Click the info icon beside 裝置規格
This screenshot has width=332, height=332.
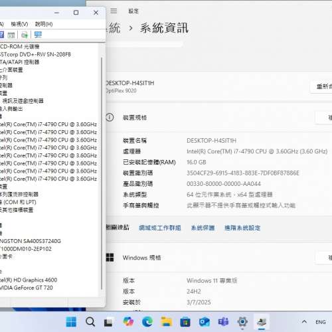pos(110,118)
